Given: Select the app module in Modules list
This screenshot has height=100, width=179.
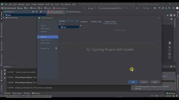Looking at the screenshot, I should click(x=69, y=27).
